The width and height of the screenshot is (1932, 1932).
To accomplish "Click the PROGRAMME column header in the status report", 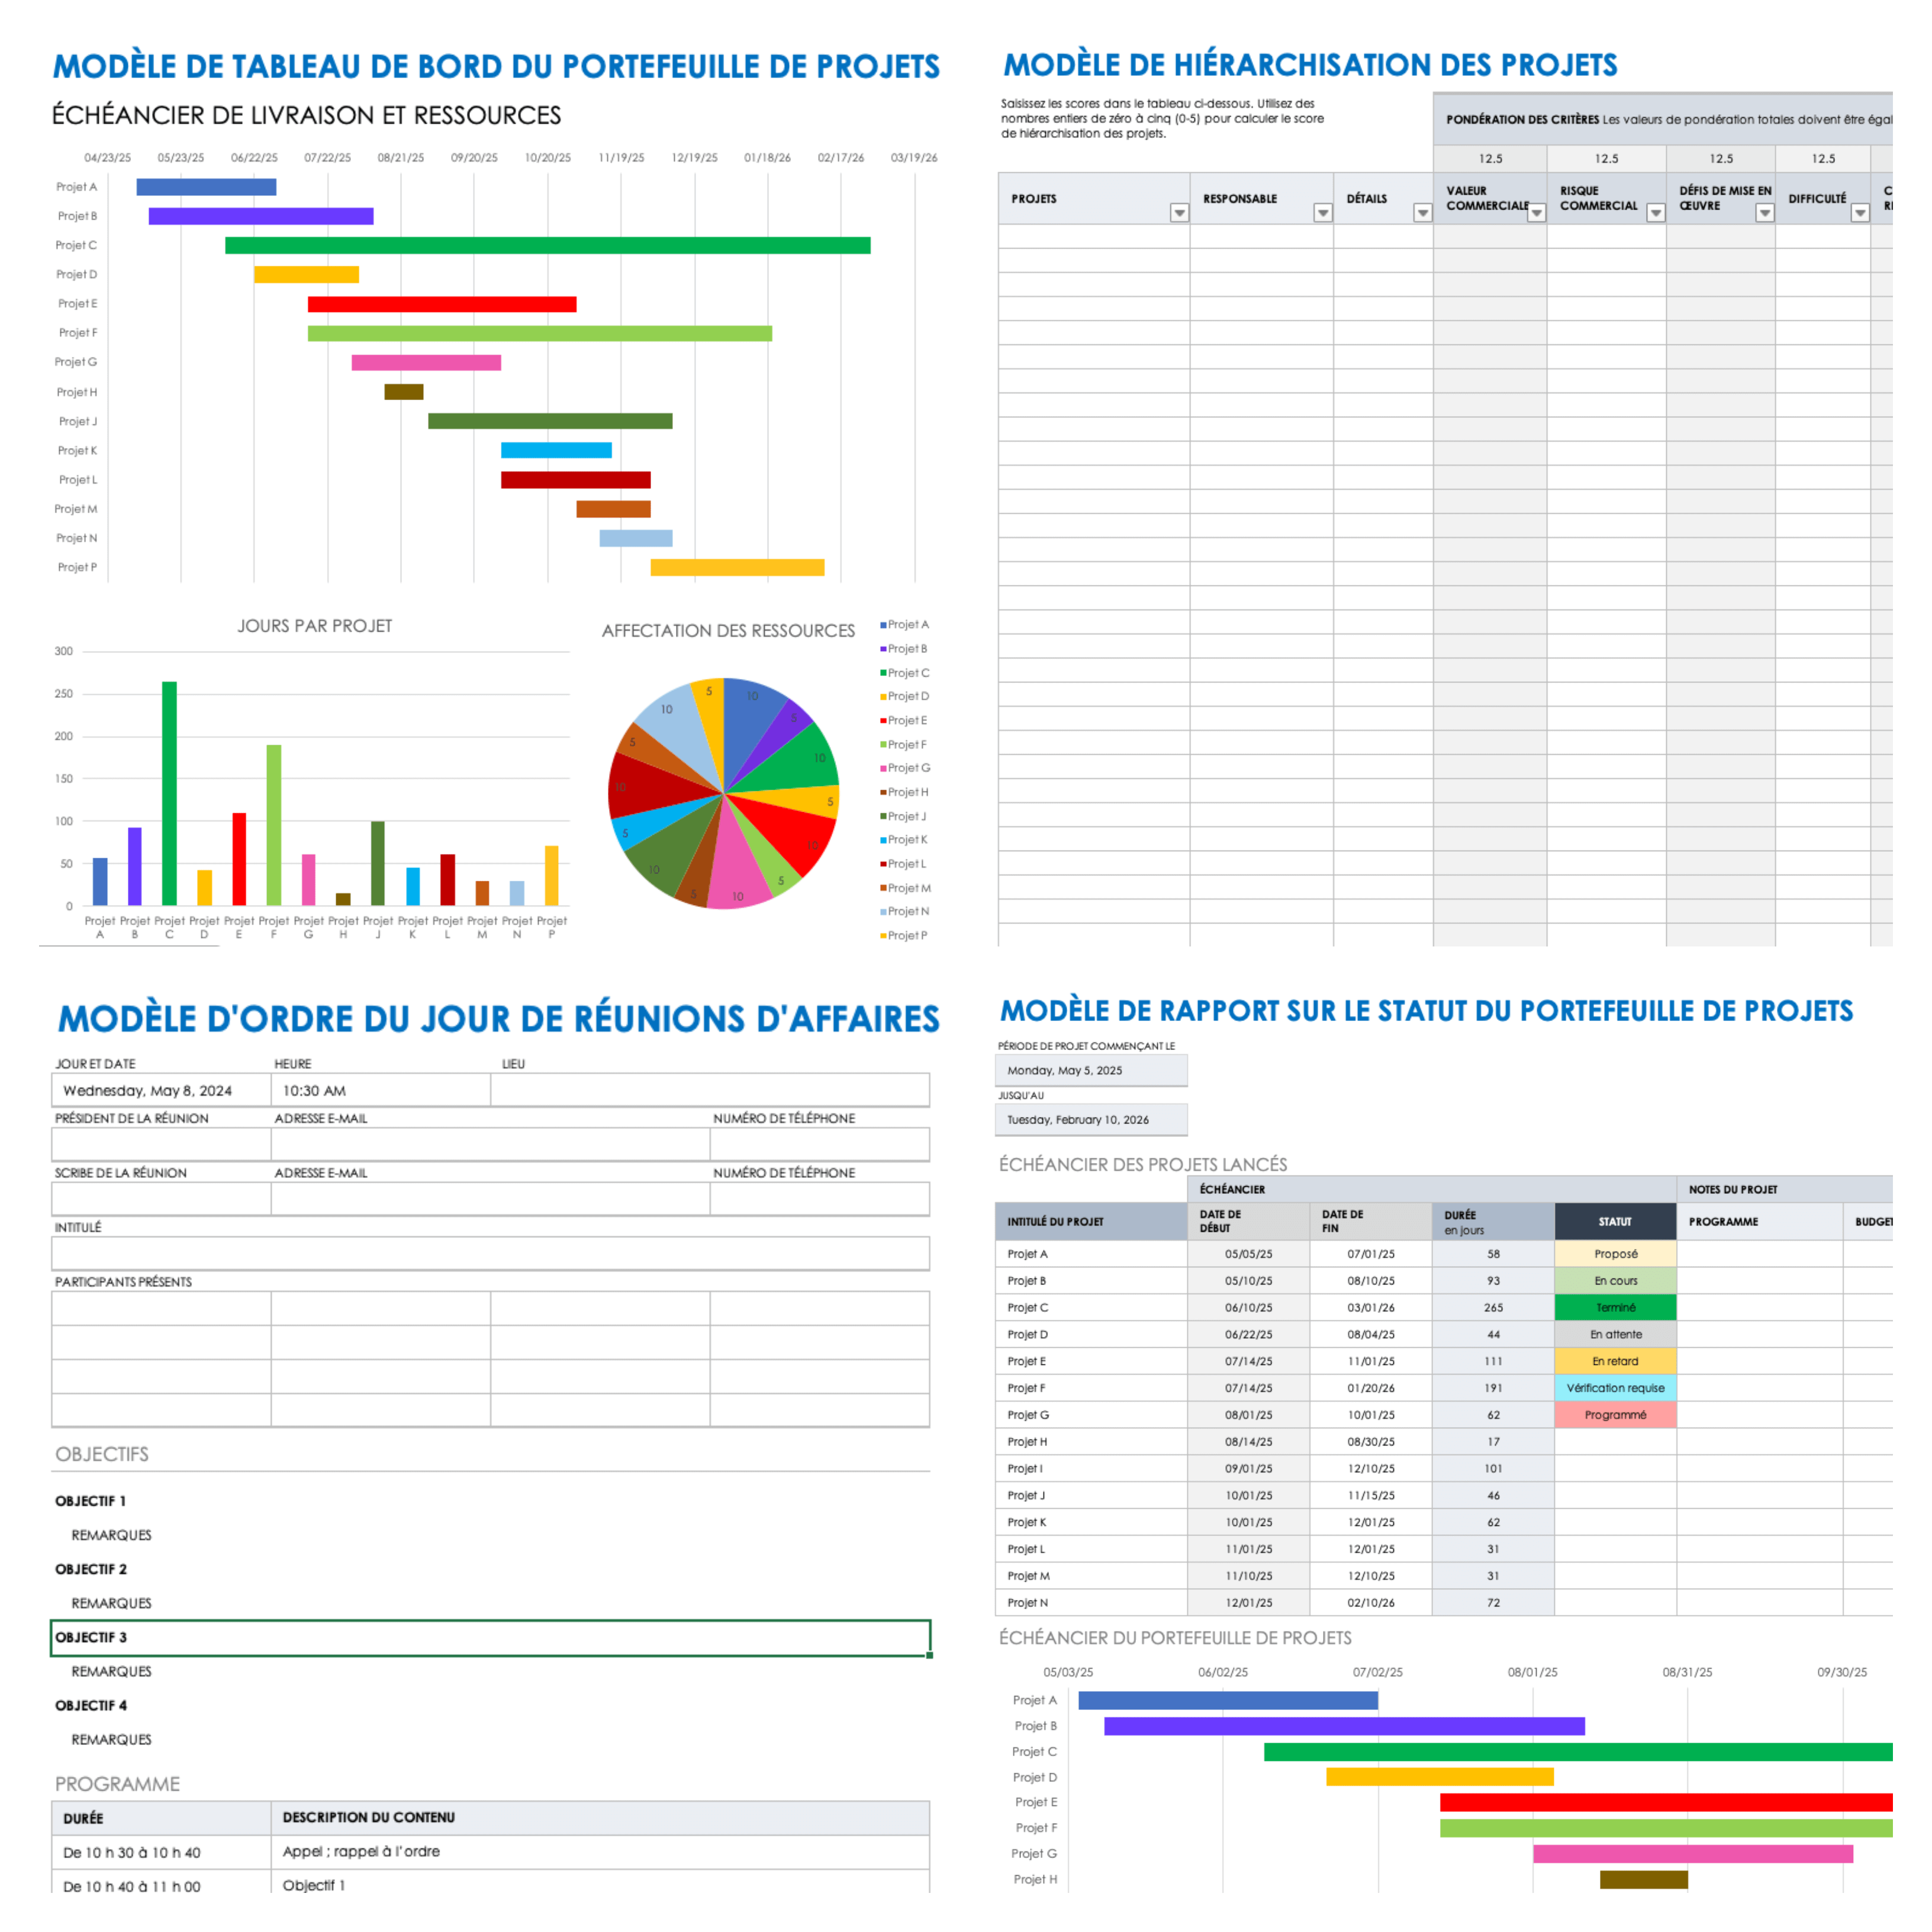I will coord(1760,1221).
